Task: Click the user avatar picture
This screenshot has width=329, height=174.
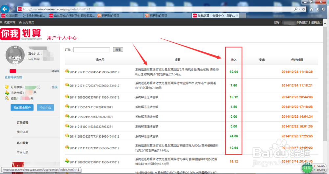Action: point(15,55)
